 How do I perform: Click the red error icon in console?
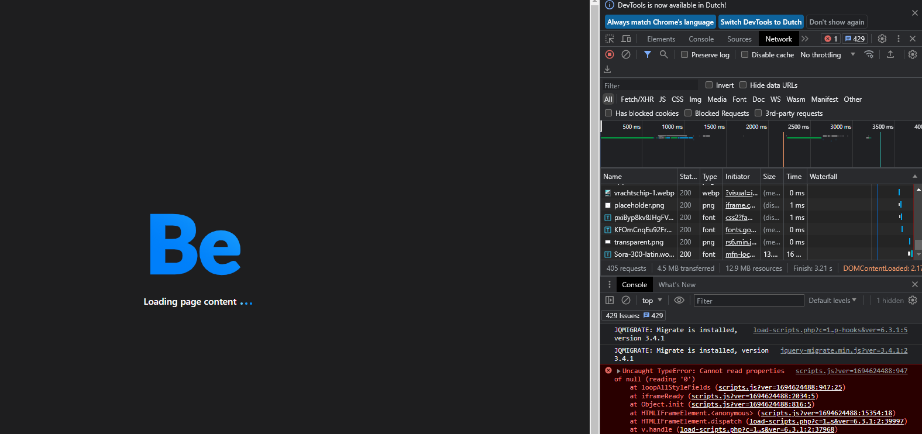608,371
